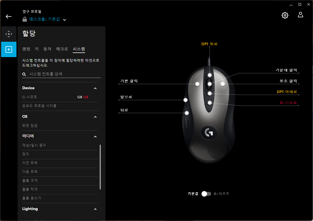Viewport: 313px width, 221px height.
Task: Select the right click dot on mouse
Action: pos(223,84)
